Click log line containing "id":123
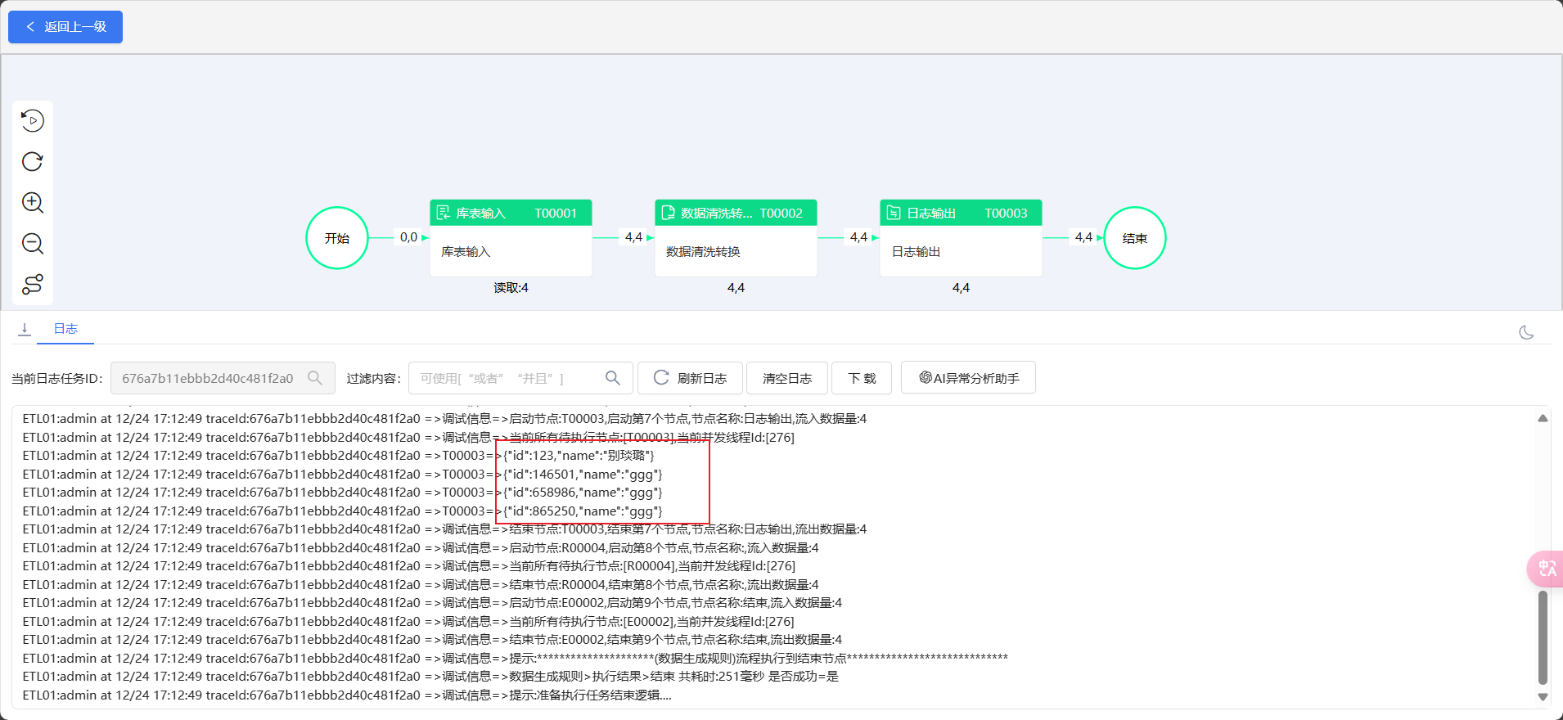 [x=338, y=456]
